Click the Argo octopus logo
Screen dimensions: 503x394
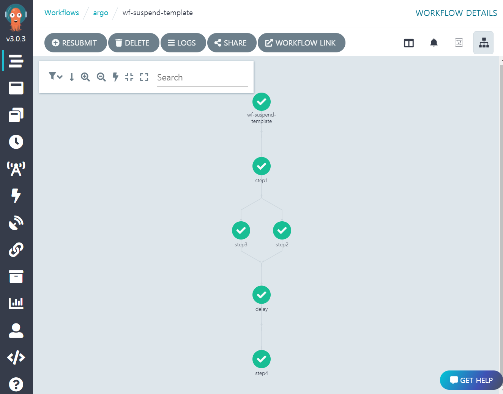(x=16, y=17)
